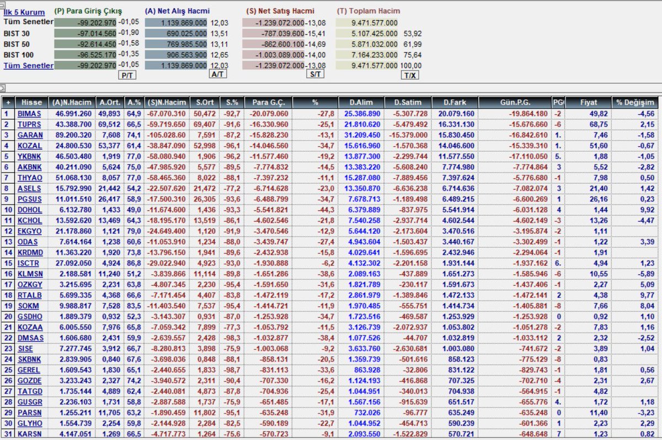Screen dimensions: 662x440
Task: Select the BIST 100 row label
Action: pos(19,54)
